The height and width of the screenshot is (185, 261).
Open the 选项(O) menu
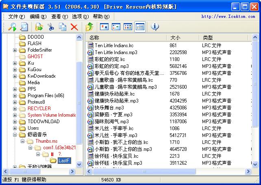pos(80,17)
